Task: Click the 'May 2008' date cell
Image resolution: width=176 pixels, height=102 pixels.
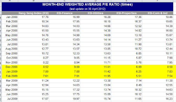Action: click(x=10, y=35)
